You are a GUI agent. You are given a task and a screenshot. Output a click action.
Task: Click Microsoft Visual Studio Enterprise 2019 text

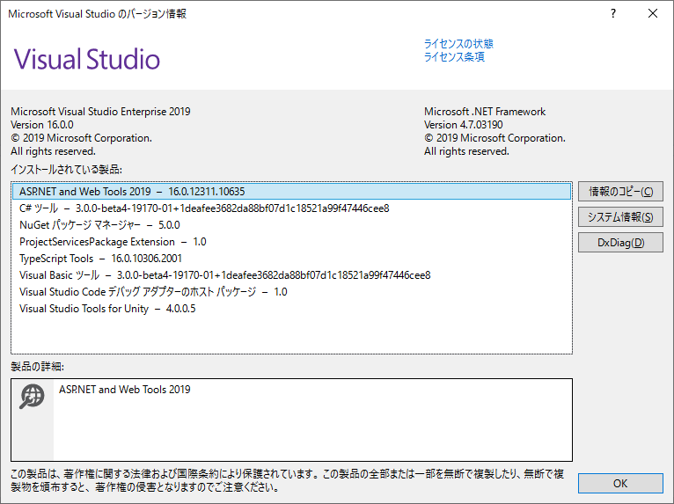pos(100,112)
